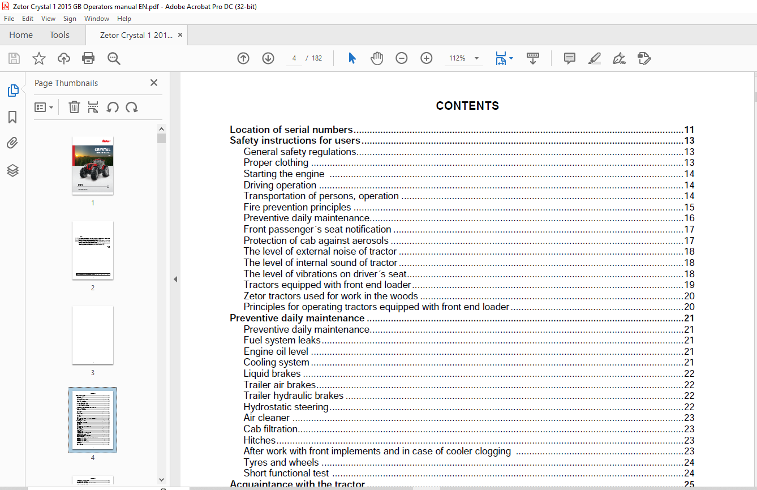
Task: Switch to the Home tab
Action: coord(21,35)
